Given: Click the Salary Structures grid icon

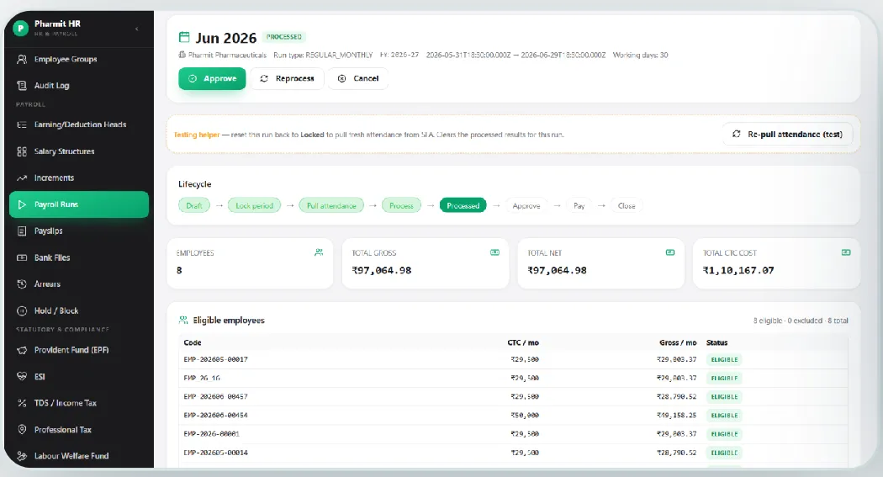Looking at the screenshot, I should [22, 151].
